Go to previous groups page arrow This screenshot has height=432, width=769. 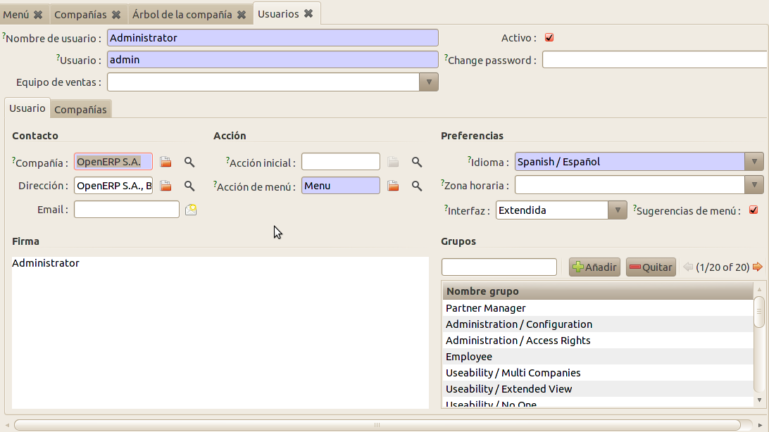(688, 267)
